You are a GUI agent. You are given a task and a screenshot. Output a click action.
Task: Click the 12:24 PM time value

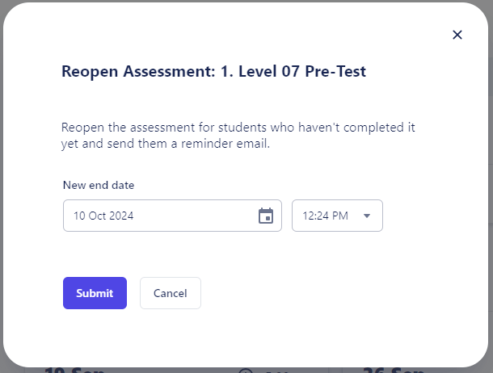[x=325, y=216]
